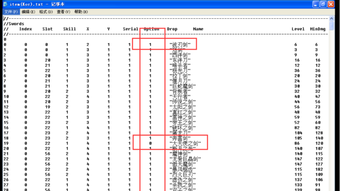The height and width of the screenshot is (191, 340).
Task: Click the Serial column header text
Action: pos(131,29)
